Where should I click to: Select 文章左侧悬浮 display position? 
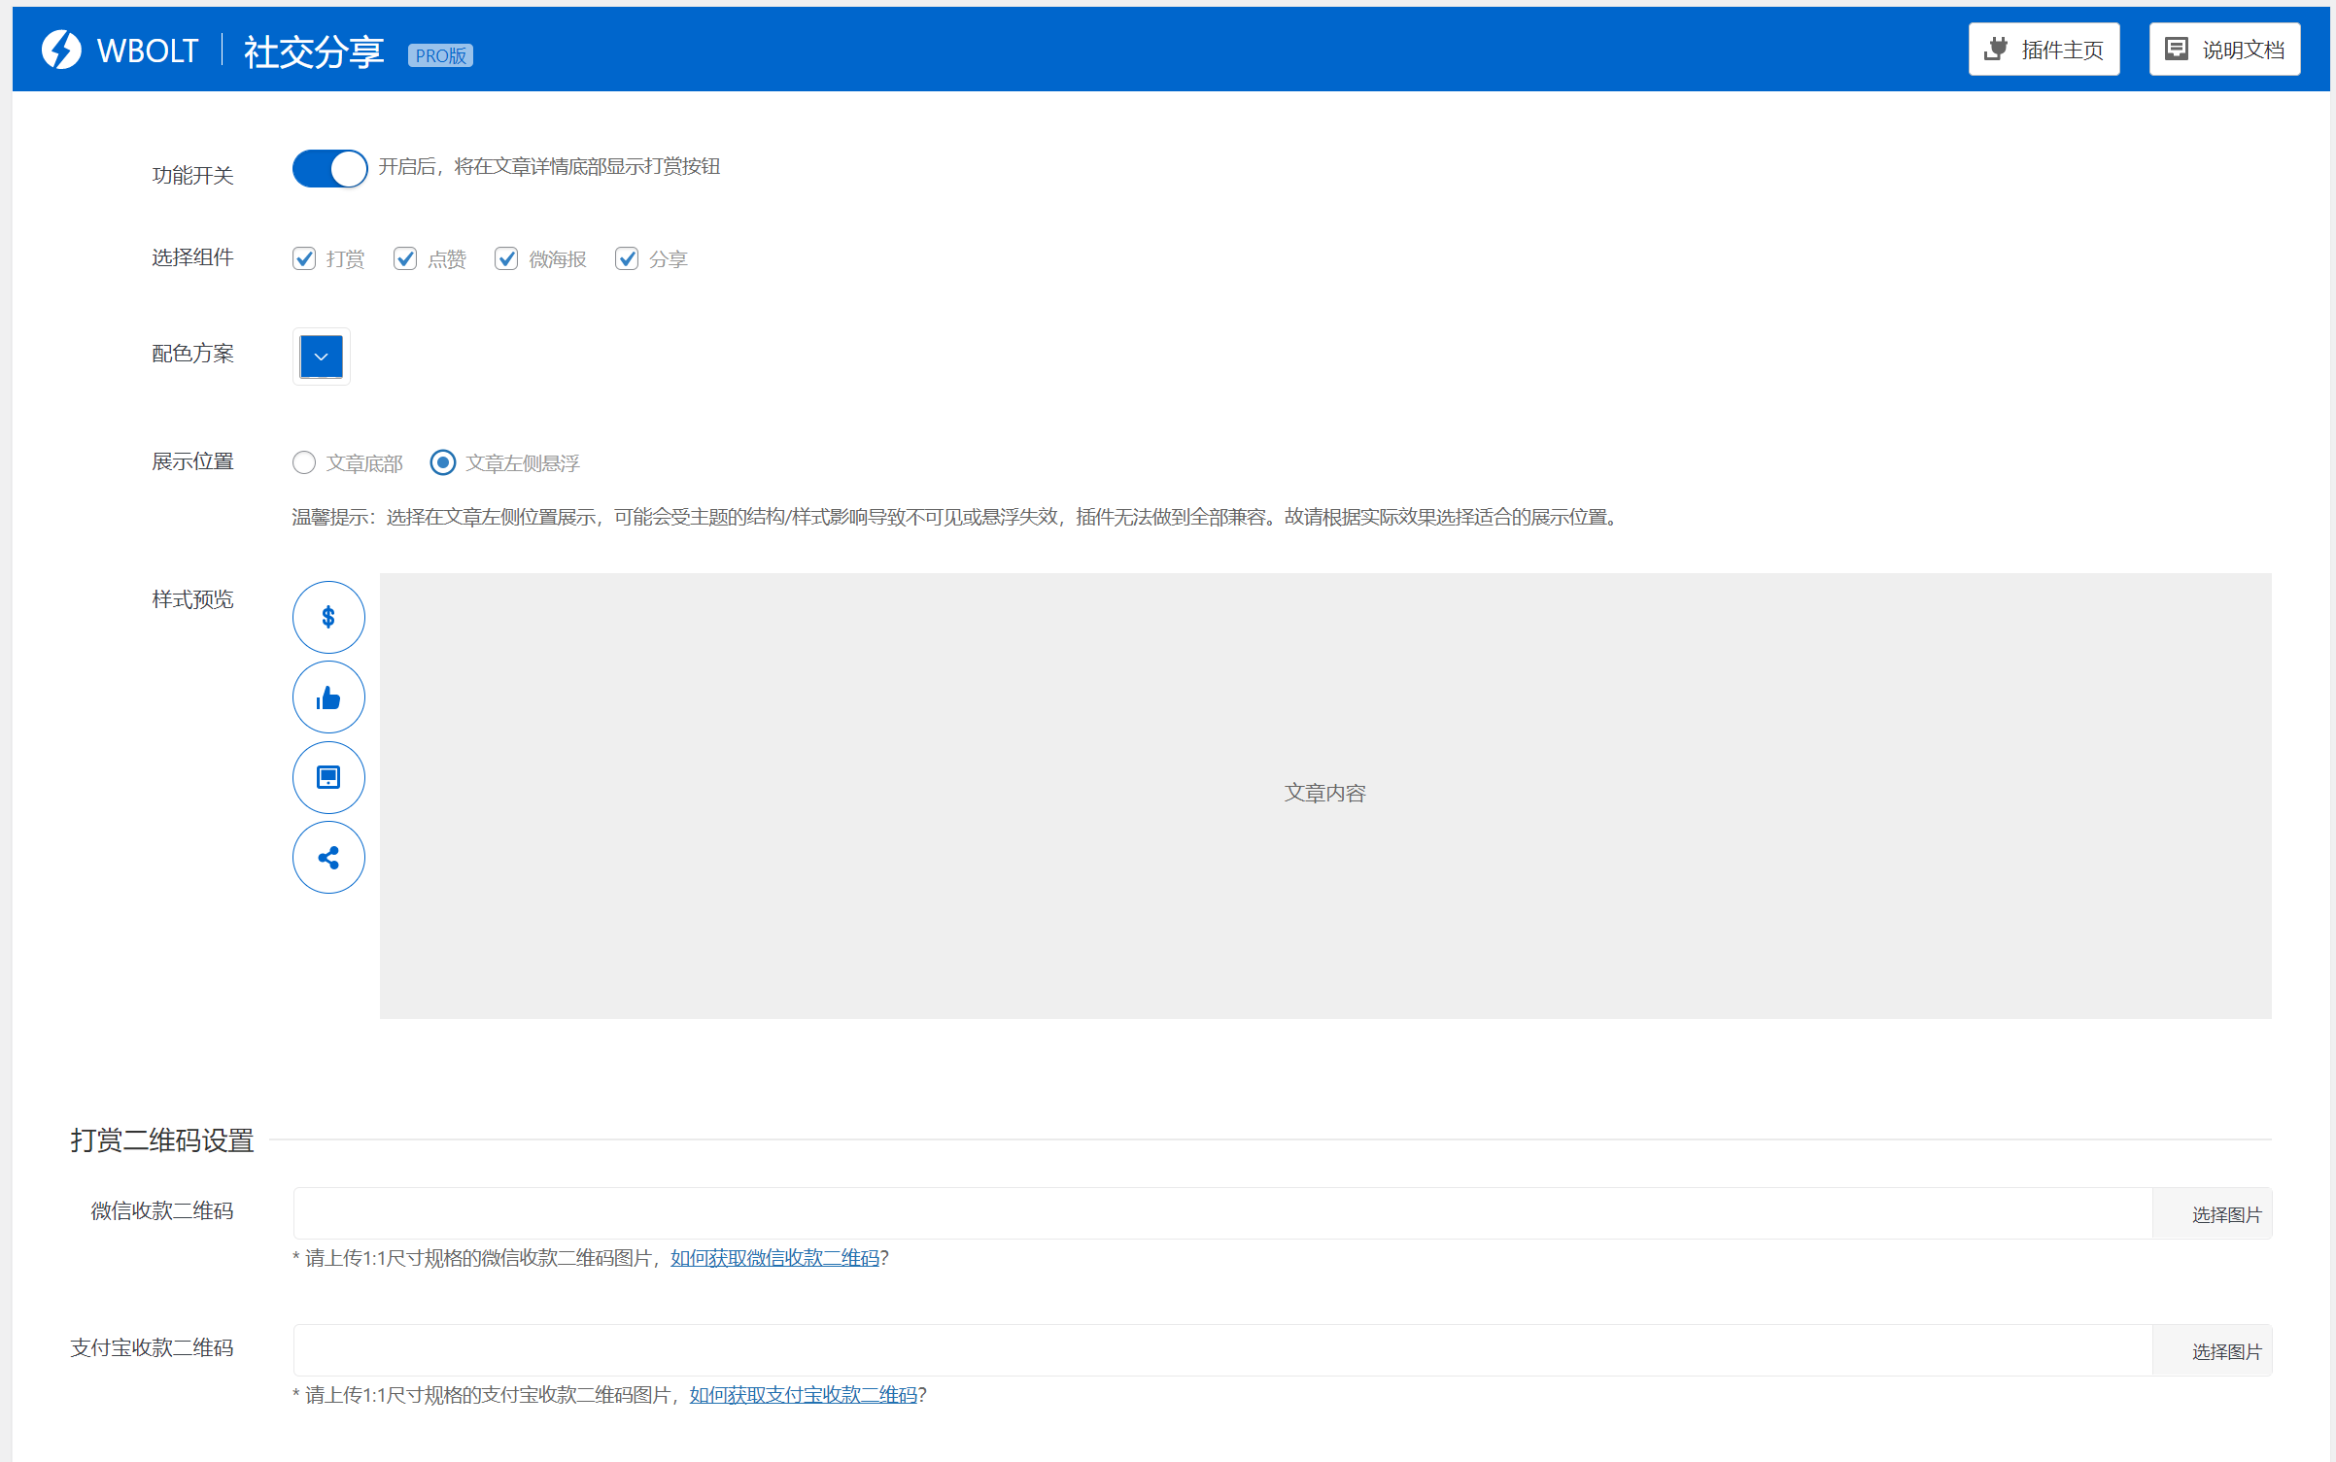(443, 462)
